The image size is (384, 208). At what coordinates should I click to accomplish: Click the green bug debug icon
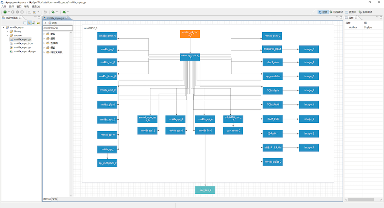point(64,12)
